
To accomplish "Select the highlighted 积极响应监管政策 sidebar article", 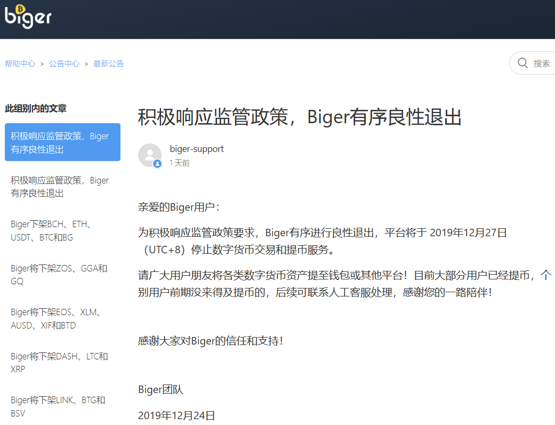I will pos(63,142).
